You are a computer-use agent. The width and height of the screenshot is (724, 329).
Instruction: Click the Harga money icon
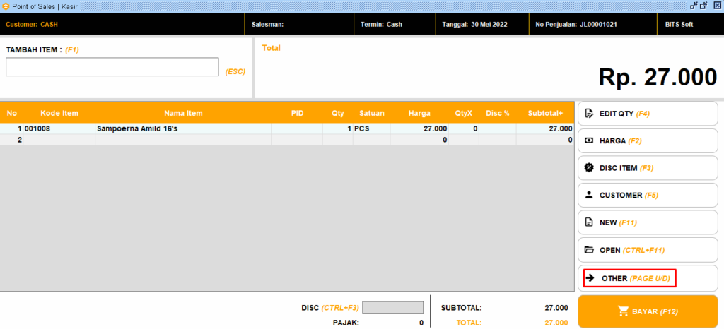pos(589,140)
